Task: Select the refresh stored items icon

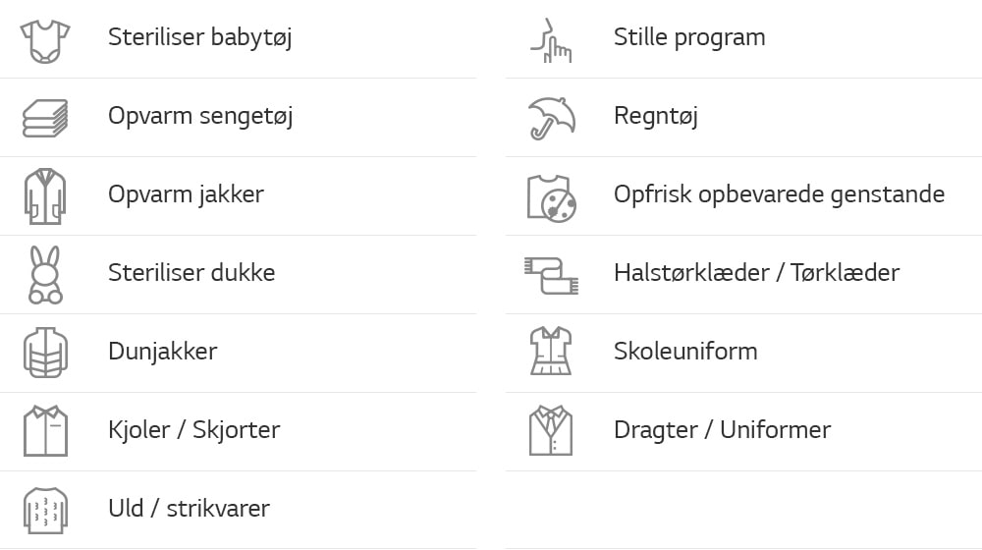Action: click(x=551, y=196)
